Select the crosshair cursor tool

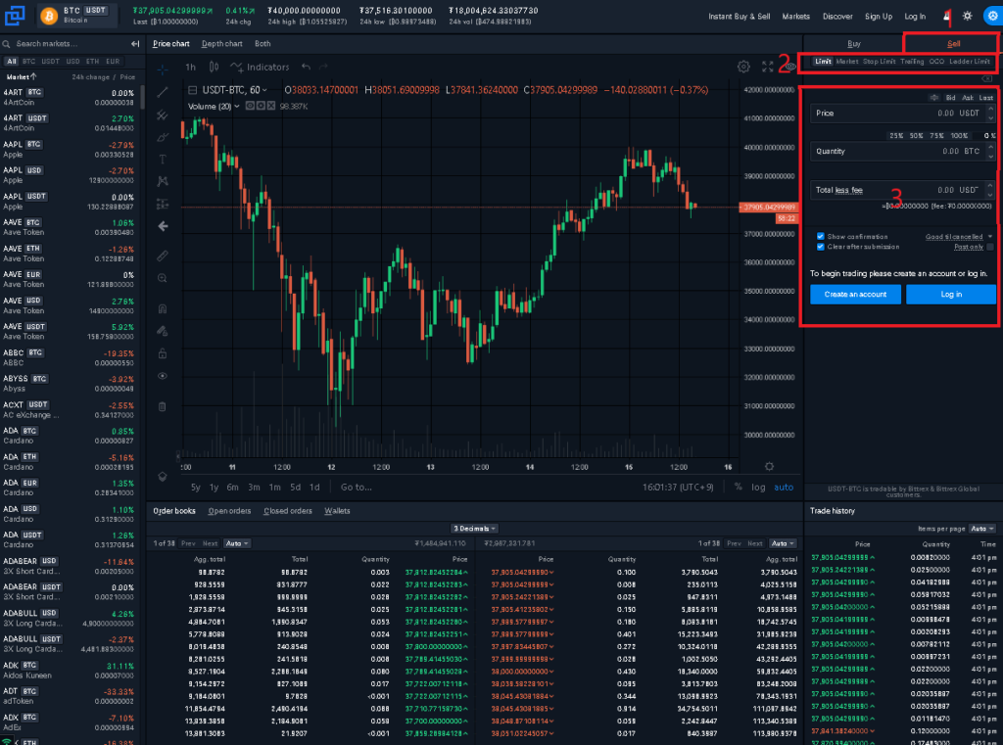(163, 69)
